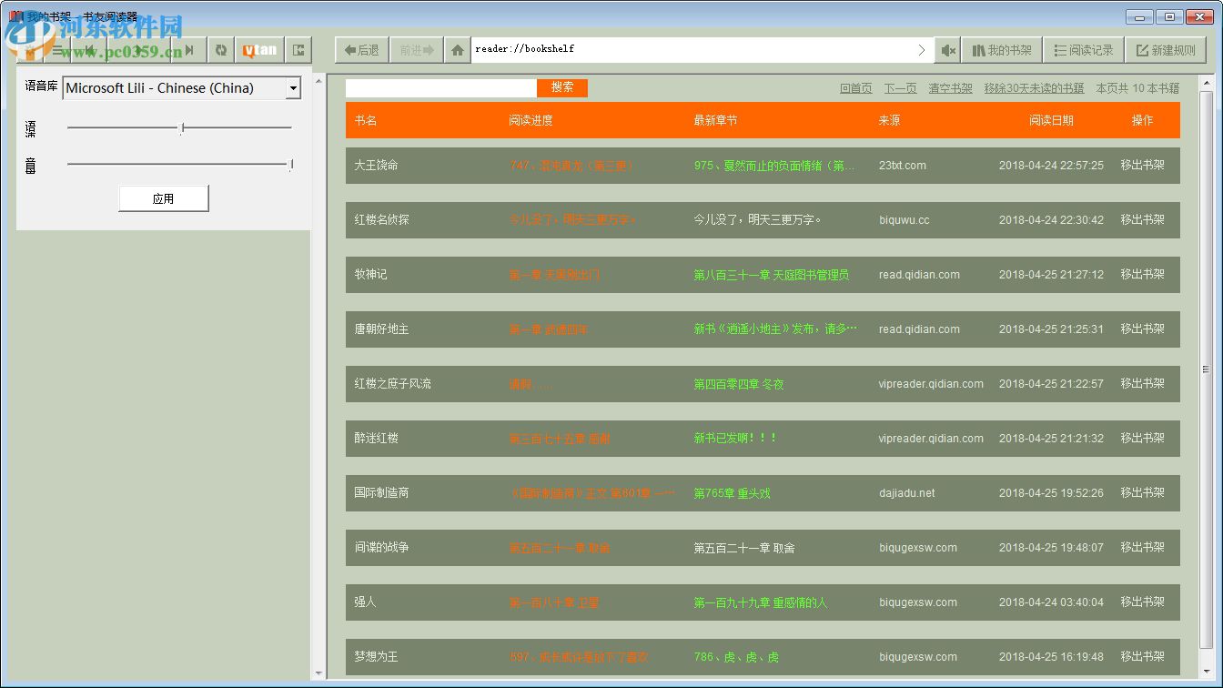Click the refresh icon in the toolbar
The width and height of the screenshot is (1223, 688).
[x=220, y=50]
